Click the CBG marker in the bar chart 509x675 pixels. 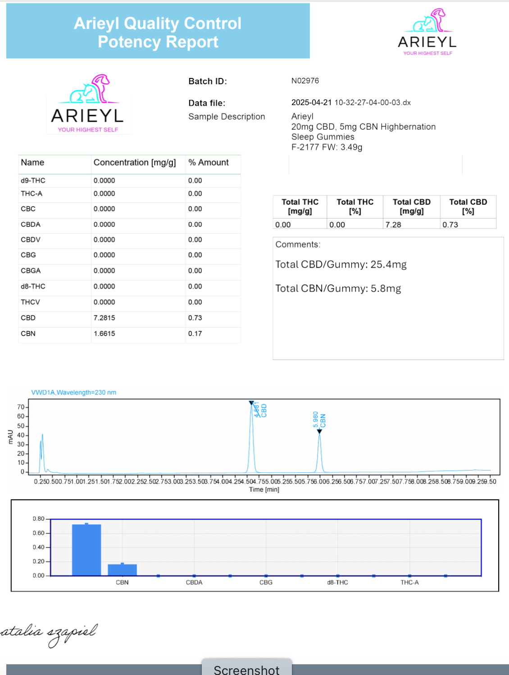tap(266, 576)
